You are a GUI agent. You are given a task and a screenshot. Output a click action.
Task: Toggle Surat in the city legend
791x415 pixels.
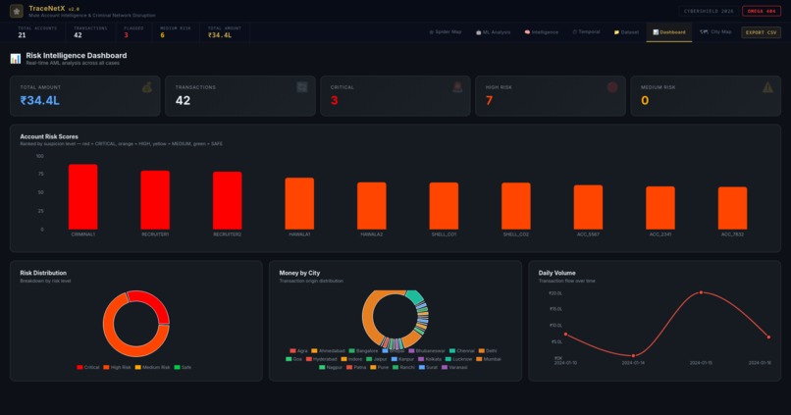coord(428,367)
